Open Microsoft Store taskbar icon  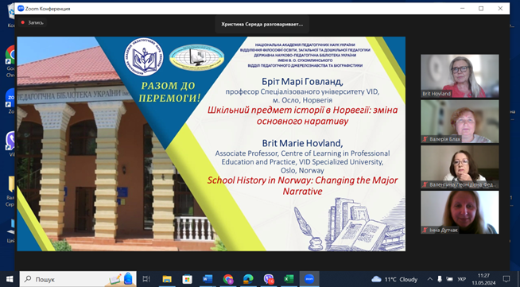click(x=188, y=279)
